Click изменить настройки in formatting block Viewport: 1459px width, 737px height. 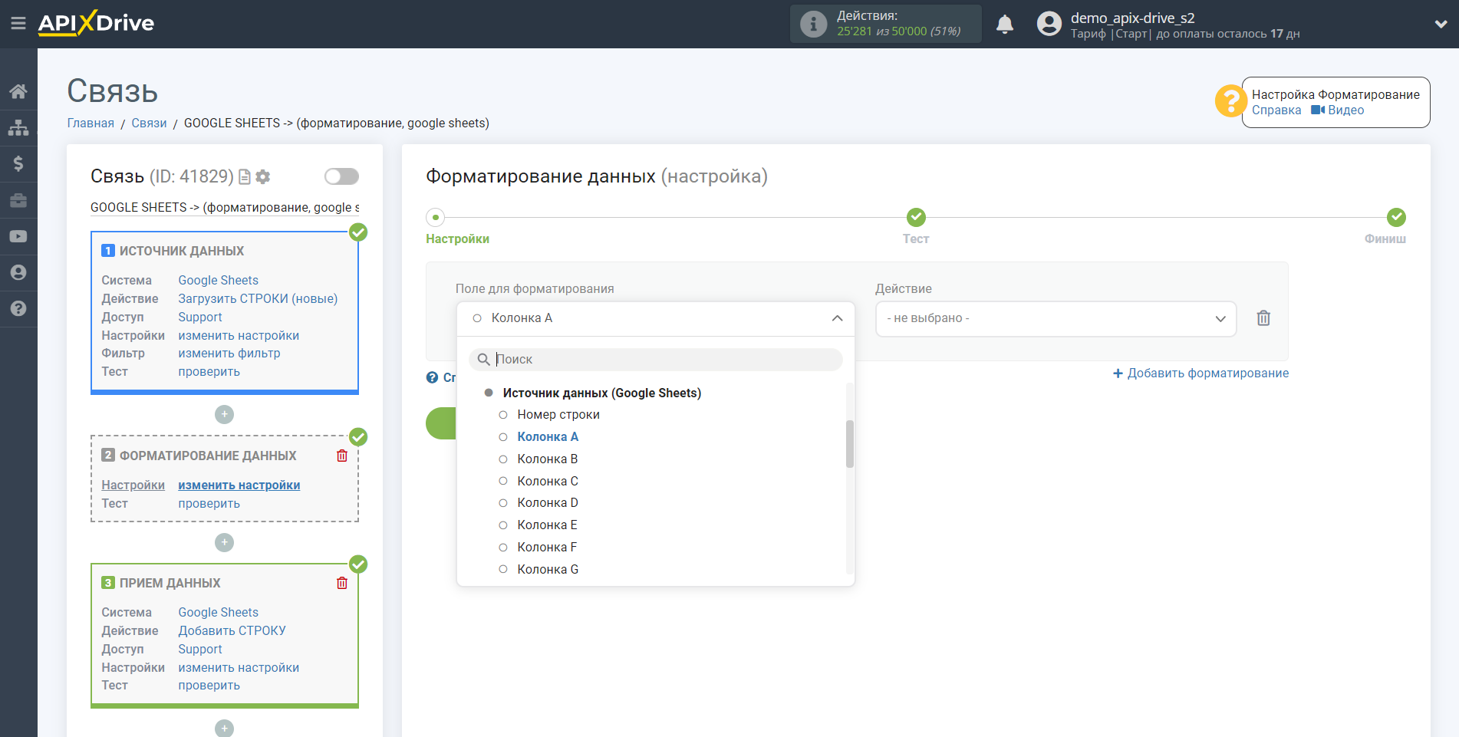click(239, 485)
